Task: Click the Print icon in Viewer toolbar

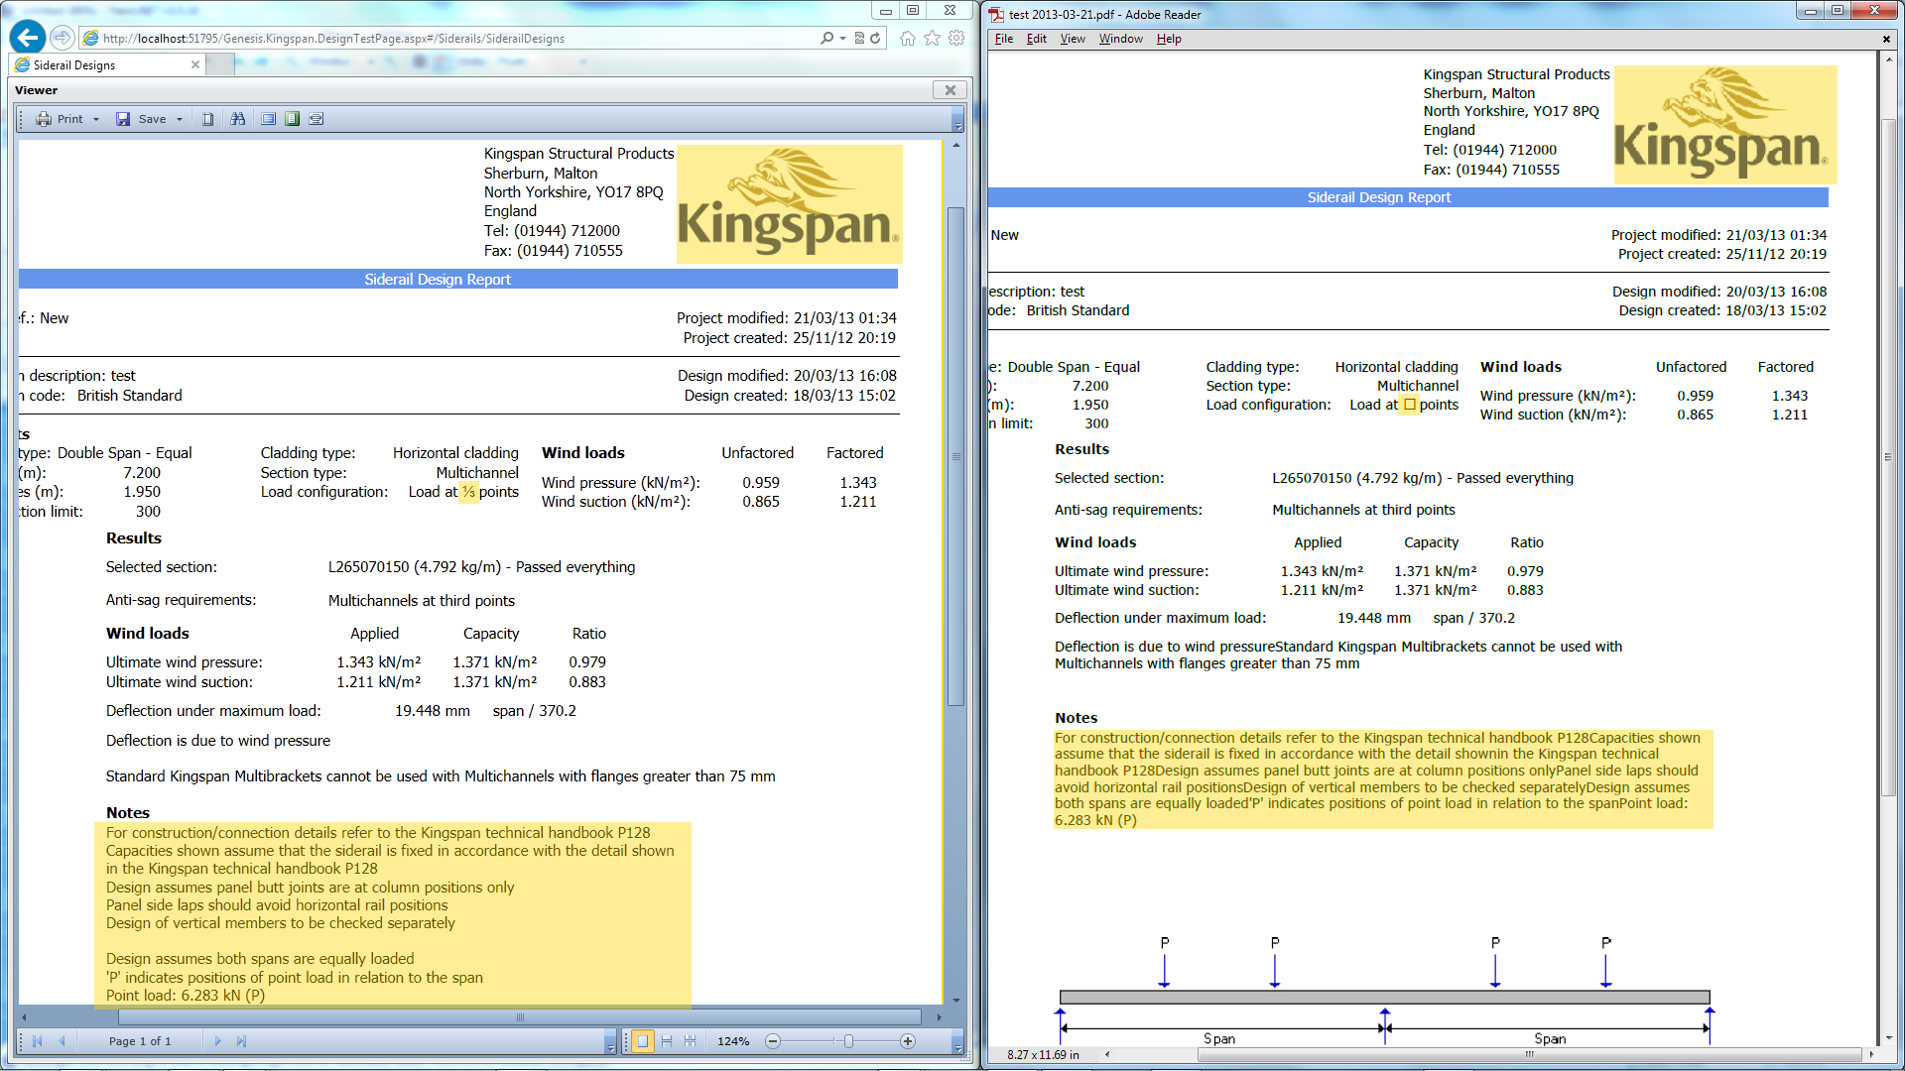Action: click(44, 119)
